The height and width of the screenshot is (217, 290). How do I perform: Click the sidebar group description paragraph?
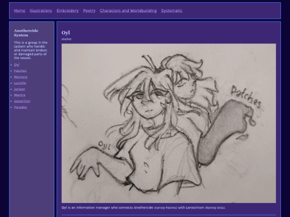tap(31, 50)
